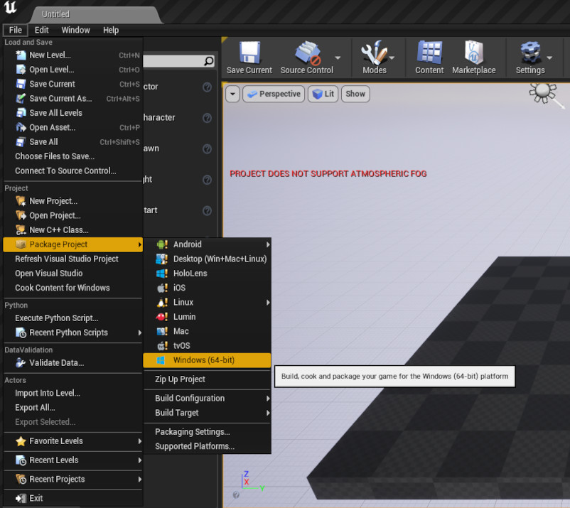Image resolution: width=570 pixels, height=508 pixels.
Task: Click Import Into Level
Action: point(72,393)
